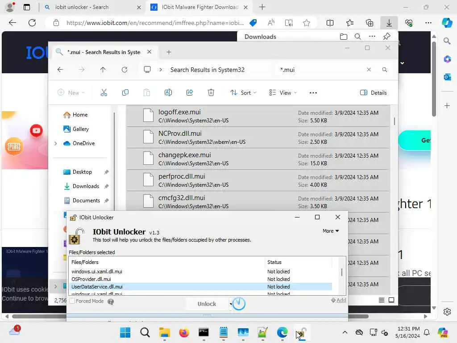Clear the *.mui search box
Viewport: 457px width, 343px height.
pos(369,70)
